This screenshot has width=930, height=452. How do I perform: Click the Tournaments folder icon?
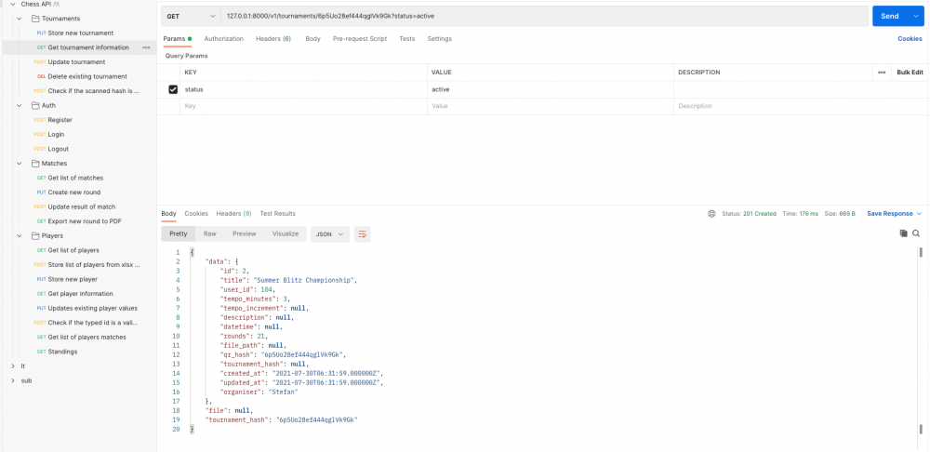point(33,19)
